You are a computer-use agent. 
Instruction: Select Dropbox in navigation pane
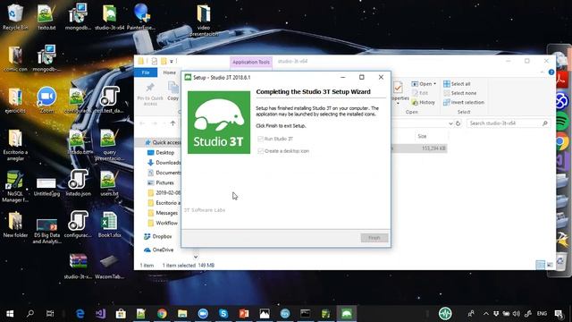coord(157,236)
